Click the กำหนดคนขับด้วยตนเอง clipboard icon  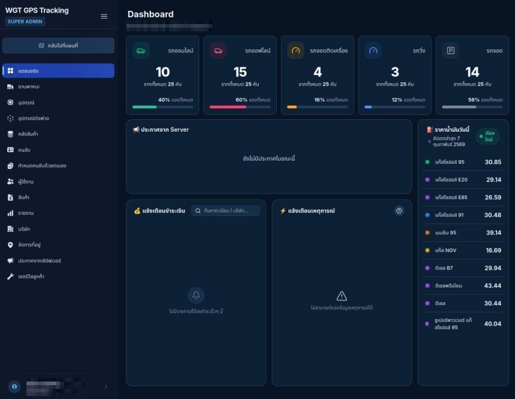tap(10, 165)
